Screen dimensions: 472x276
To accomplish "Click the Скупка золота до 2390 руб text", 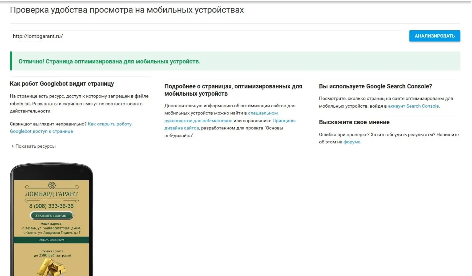I will click(x=52, y=253).
